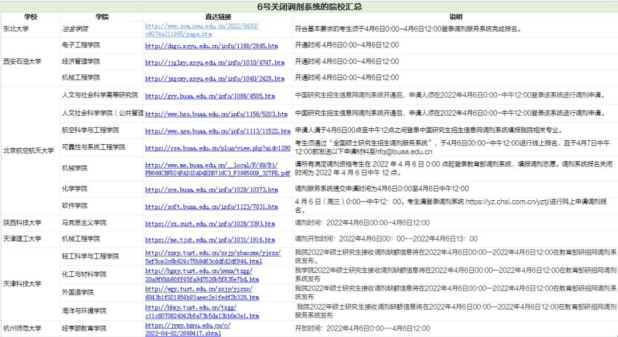Select 机械工程学院 cell in 天津理工大学 row

102,239
